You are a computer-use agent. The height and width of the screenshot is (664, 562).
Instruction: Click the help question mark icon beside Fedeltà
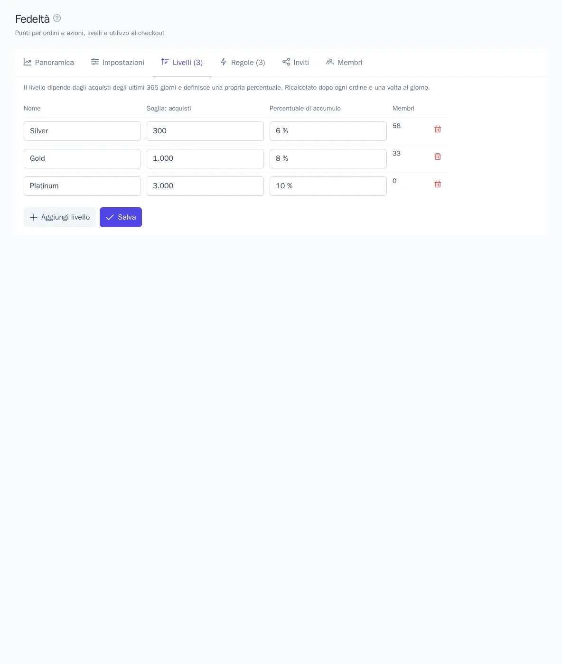coord(57,18)
